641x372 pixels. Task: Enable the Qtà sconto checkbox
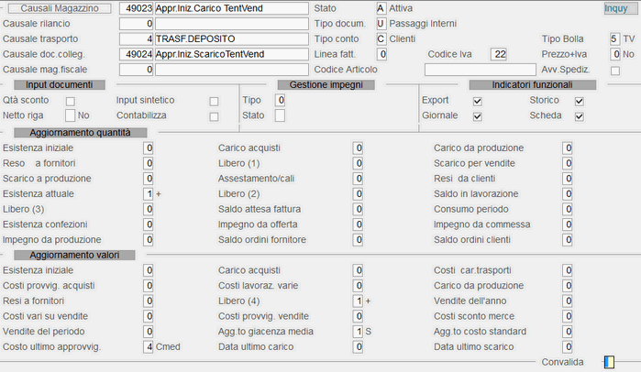(x=71, y=102)
